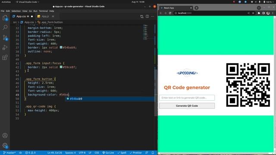Toggle browser side panel icon

tap(263, 13)
